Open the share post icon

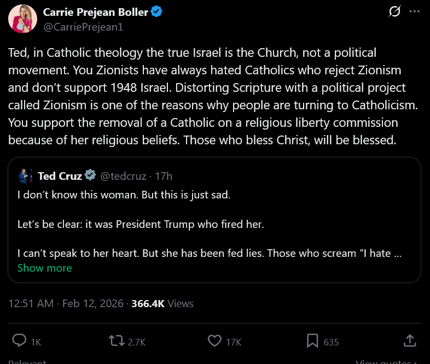(409, 340)
